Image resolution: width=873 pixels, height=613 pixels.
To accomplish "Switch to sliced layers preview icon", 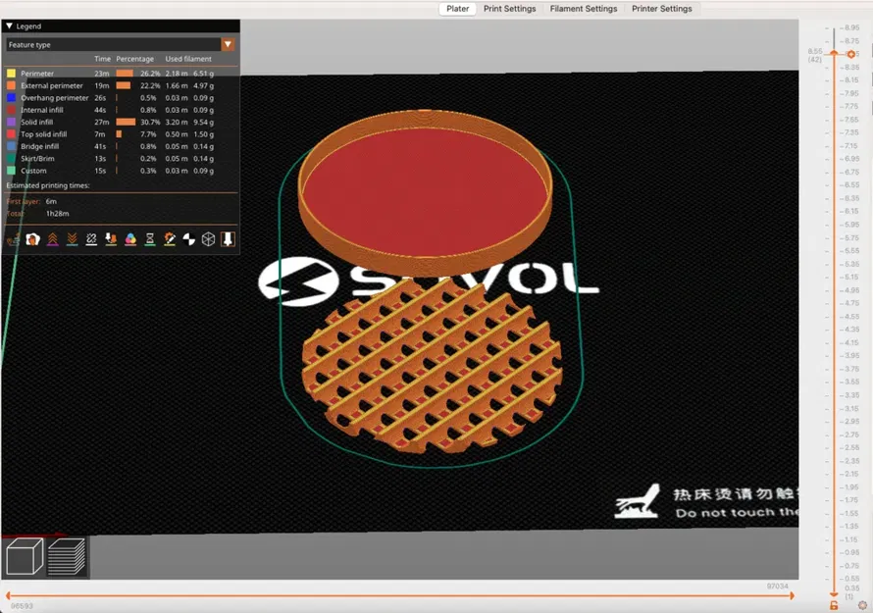I will [x=67, y=556].
